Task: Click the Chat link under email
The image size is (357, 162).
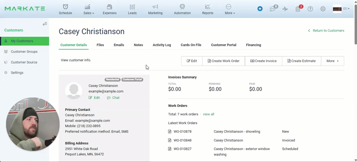Action: click(113, 98)
